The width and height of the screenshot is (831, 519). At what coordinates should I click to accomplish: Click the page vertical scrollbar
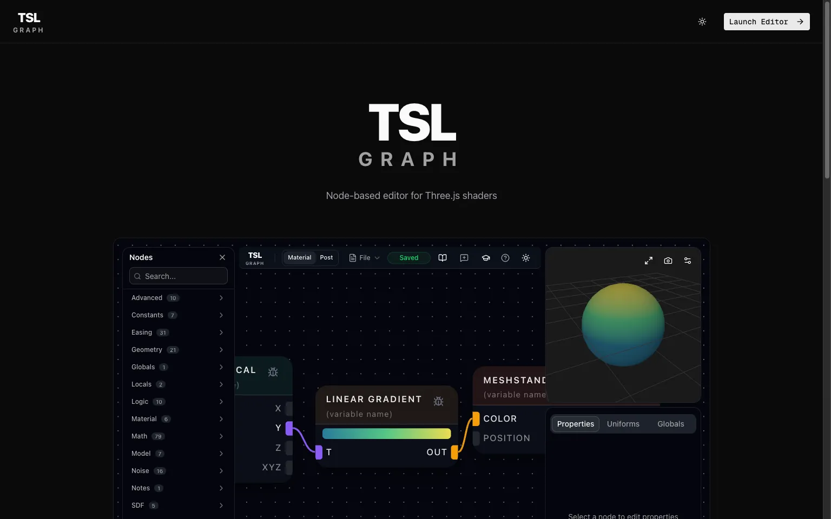[827, 89]
